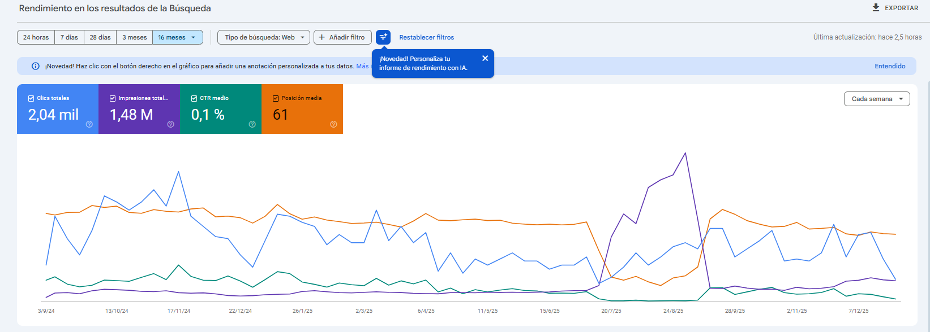Viewport: 930px width, 332px height.
Task: Click the info icon in the annotation banner
Action: [x=36, y=66]
